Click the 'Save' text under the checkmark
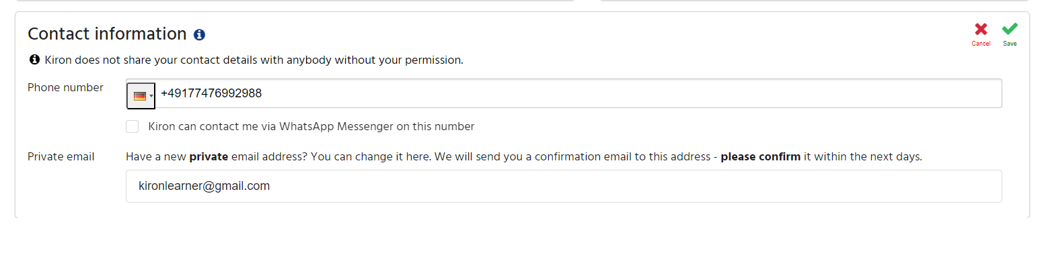 (x=1010, y=44)
